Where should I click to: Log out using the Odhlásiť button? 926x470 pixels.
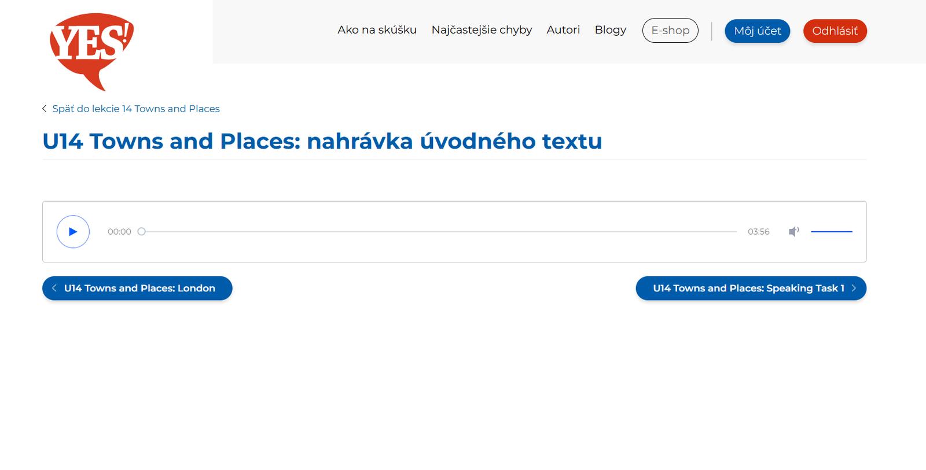[835, 31]
